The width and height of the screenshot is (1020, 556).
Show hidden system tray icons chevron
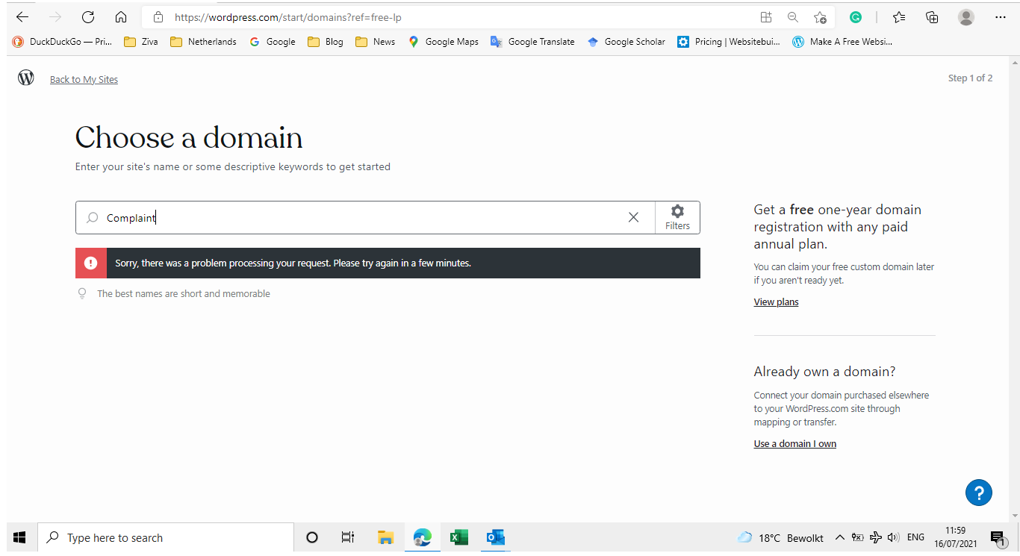point(839,537)
